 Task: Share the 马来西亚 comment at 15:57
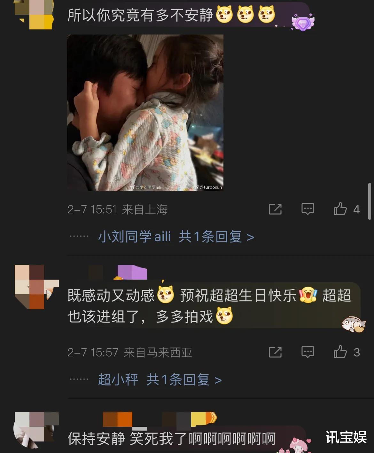tap(275, 352)
